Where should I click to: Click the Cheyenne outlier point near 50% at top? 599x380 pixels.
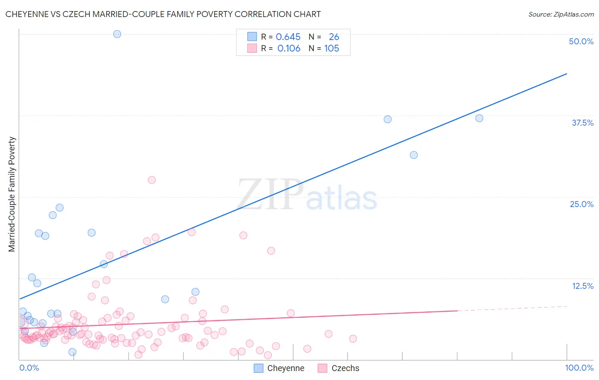117,34
